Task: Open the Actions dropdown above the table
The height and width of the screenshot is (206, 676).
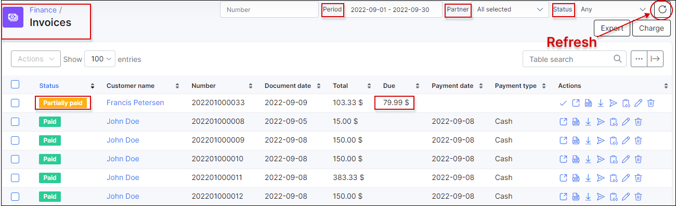Action: 36,59
